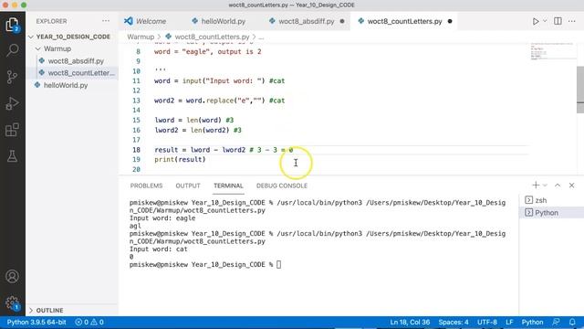Screen dimensions: 584x329
Task: Click editor vertical scrollbar thumb
Action: 580,90
